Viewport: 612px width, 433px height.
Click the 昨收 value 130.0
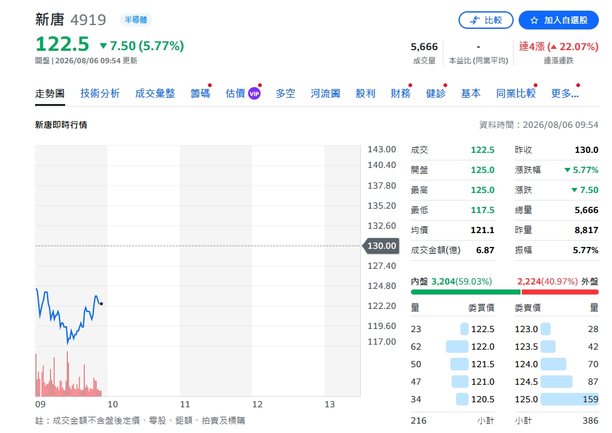pos(586,150)
